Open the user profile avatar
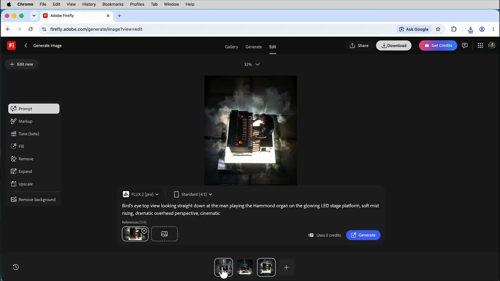The height and width of the screenshot is (281, 500). (492, 46)
